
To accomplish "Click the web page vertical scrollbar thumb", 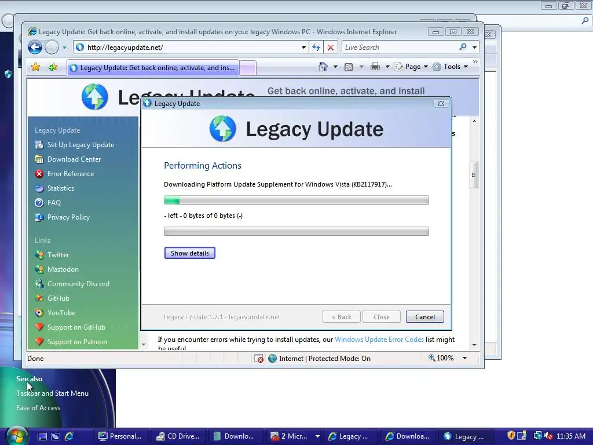I will point(474,175).
